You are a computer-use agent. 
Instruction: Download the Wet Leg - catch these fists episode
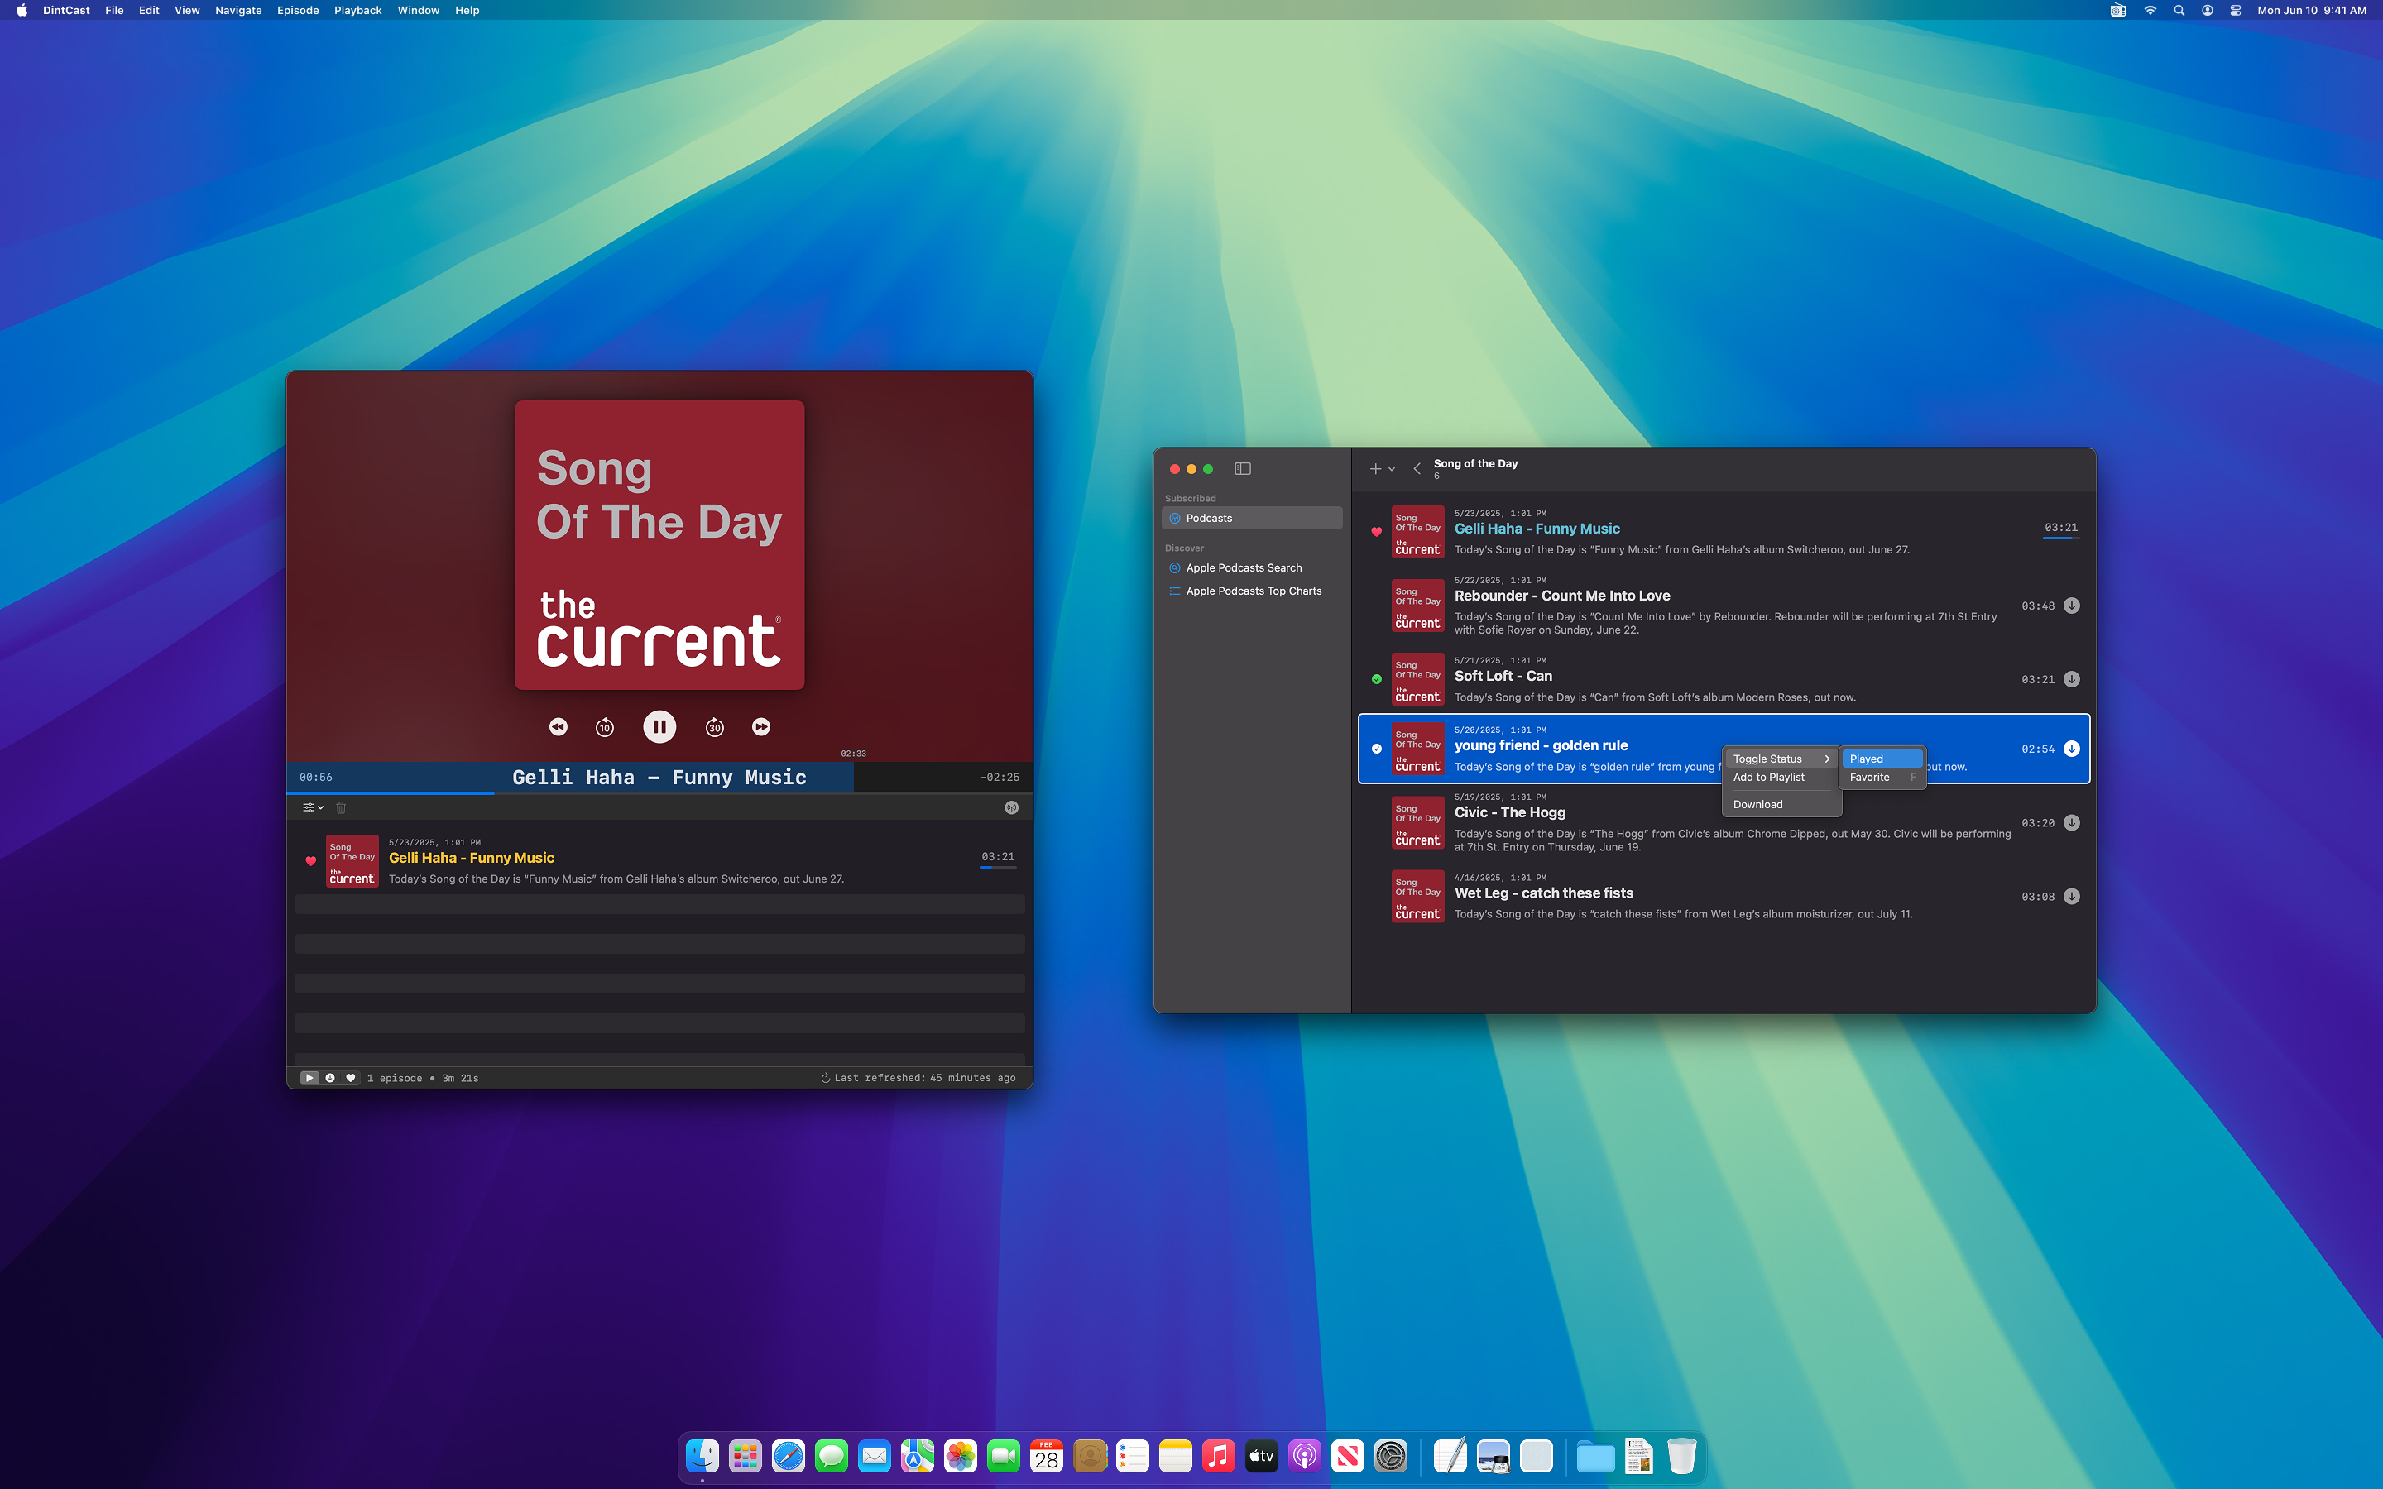click(x=2072, y=898)
